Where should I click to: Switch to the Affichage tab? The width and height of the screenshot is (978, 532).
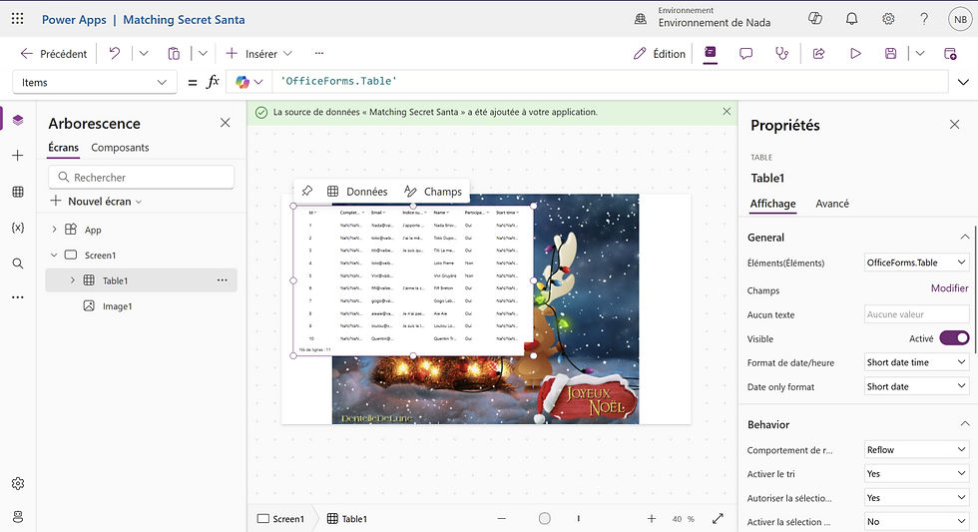[772, 204]
